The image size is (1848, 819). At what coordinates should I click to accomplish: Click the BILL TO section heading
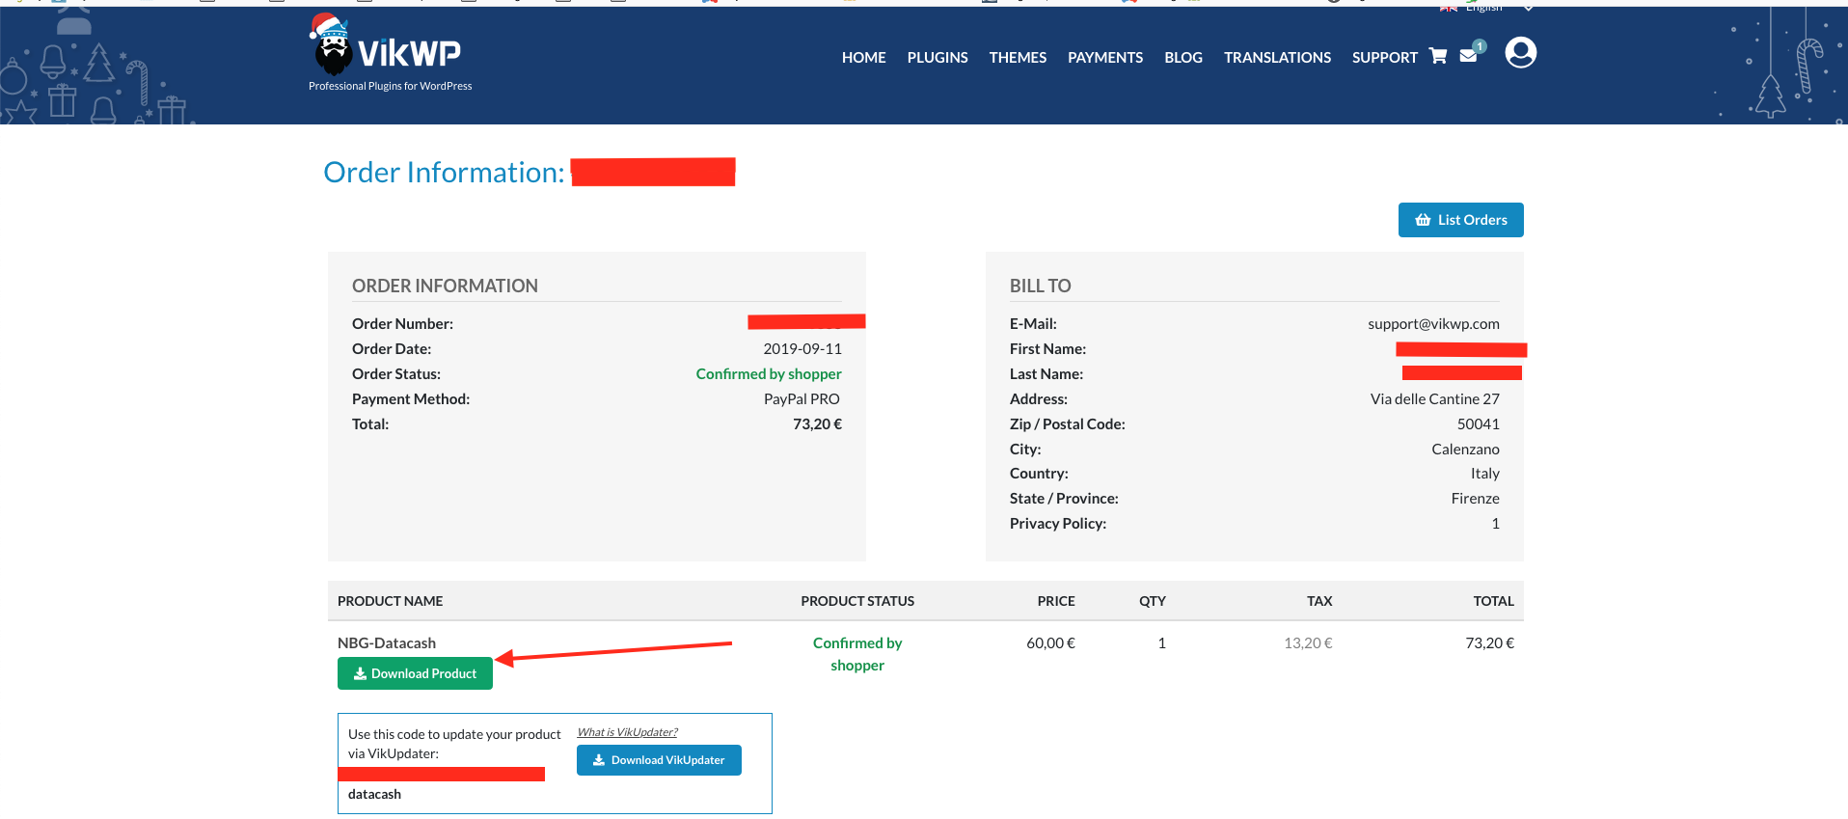1040,286
